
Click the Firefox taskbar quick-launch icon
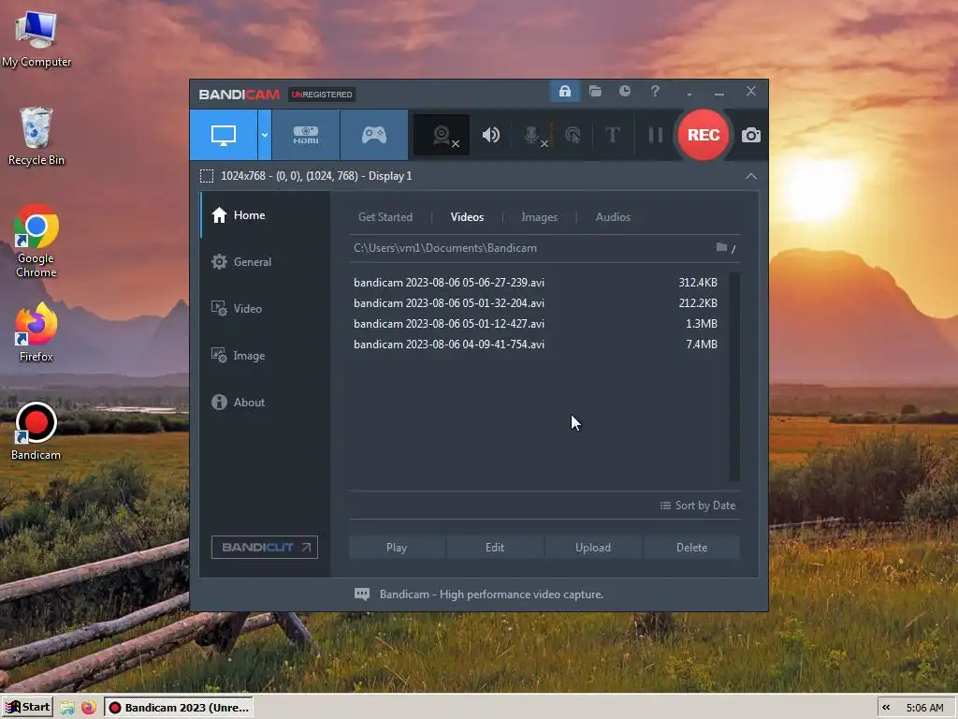[89, 708]
